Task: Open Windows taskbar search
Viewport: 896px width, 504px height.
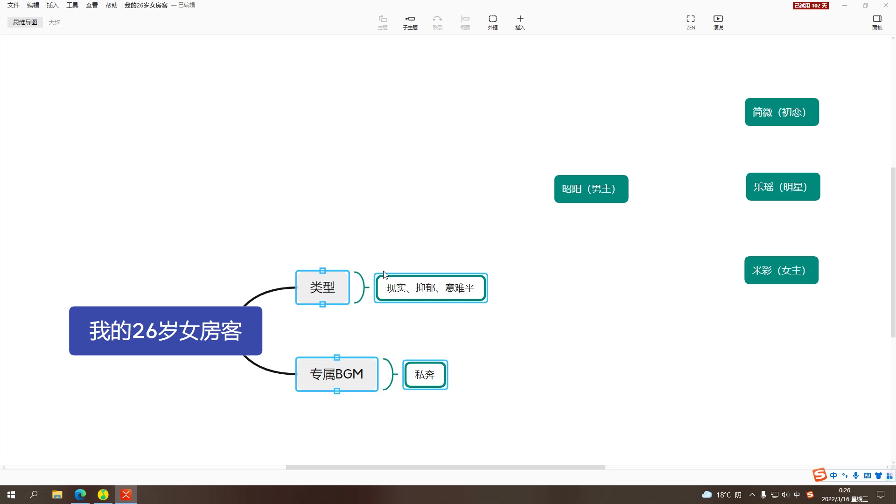Action: [34, 495]
